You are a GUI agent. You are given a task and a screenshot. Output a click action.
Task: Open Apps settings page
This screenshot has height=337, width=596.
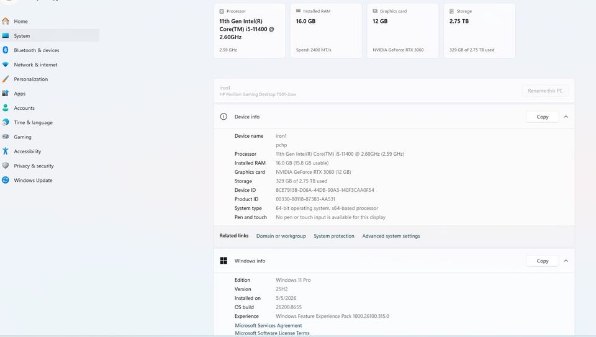[50, 94]
